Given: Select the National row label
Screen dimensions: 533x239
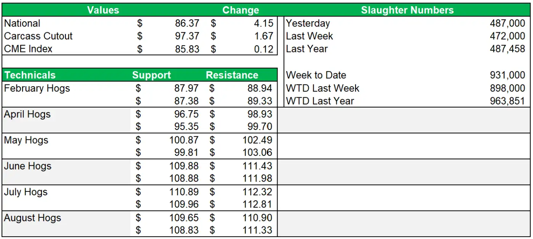Looking at the screenshot, I should tap(22, 23).
